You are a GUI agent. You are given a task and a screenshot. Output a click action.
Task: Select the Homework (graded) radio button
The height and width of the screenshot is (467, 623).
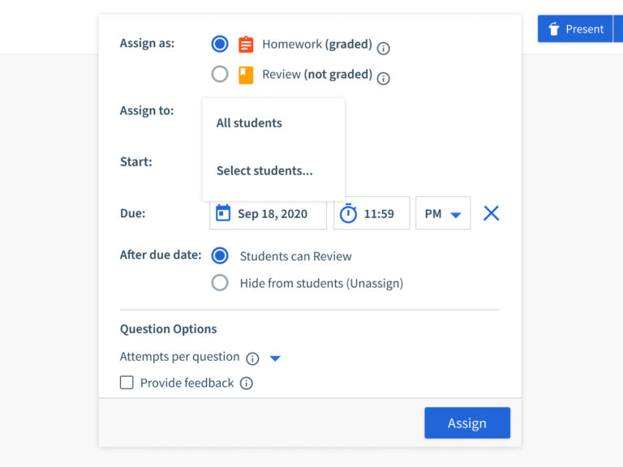click(220, 44)
